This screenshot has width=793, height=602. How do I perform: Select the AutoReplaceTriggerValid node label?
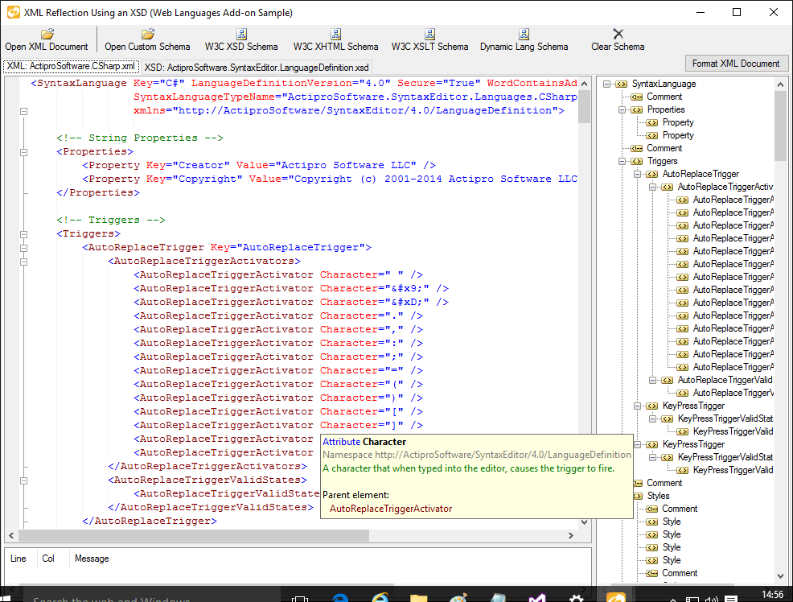point(725,380)
